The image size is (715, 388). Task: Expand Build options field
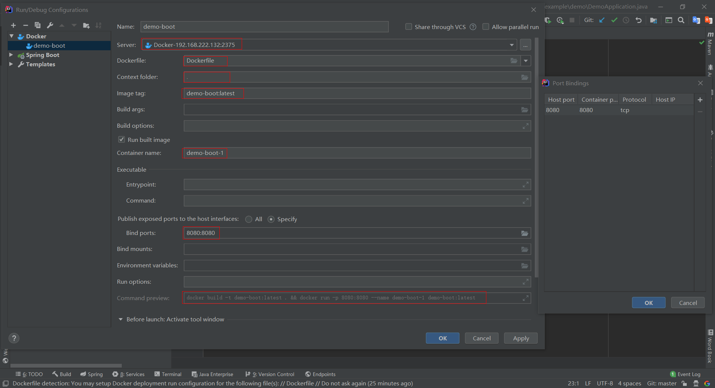pyautogui.click(x=525, y=126)
